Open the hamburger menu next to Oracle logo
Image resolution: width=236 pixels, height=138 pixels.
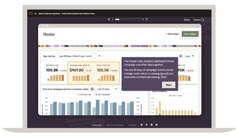(x=36, y=13)
